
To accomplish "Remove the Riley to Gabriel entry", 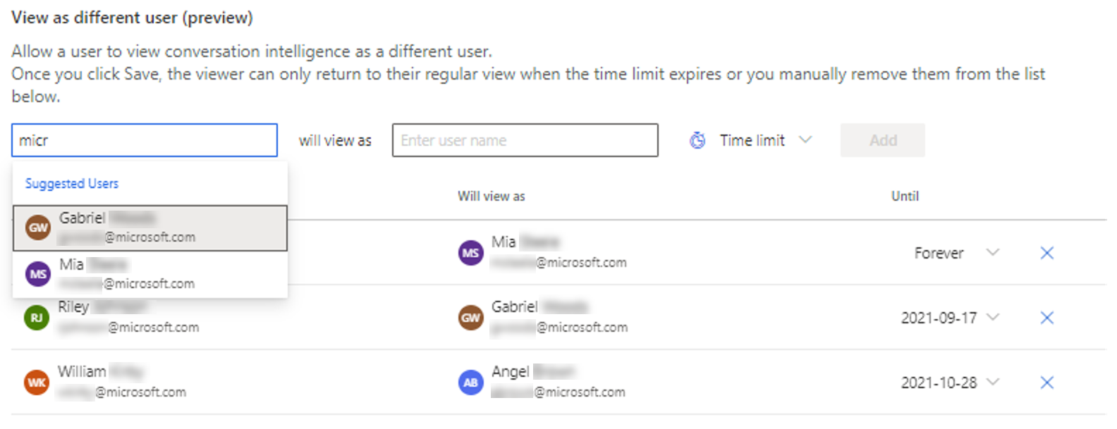I will [1047, 318].
